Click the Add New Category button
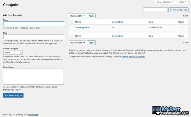 [13, 95]
